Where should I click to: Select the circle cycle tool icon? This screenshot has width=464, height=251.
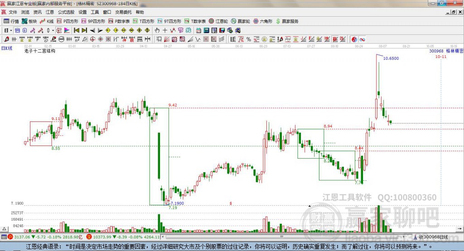pyautogui.click(x=61, y=39)
